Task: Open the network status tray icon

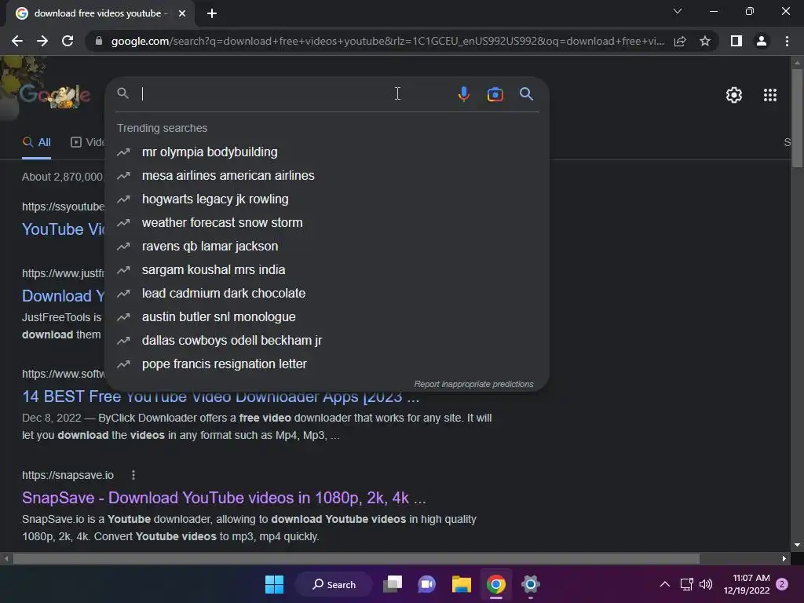Action: (x=686, y=584)
